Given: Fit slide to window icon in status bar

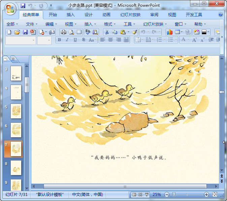Looking at the screenshot, I should pos(215,195).
